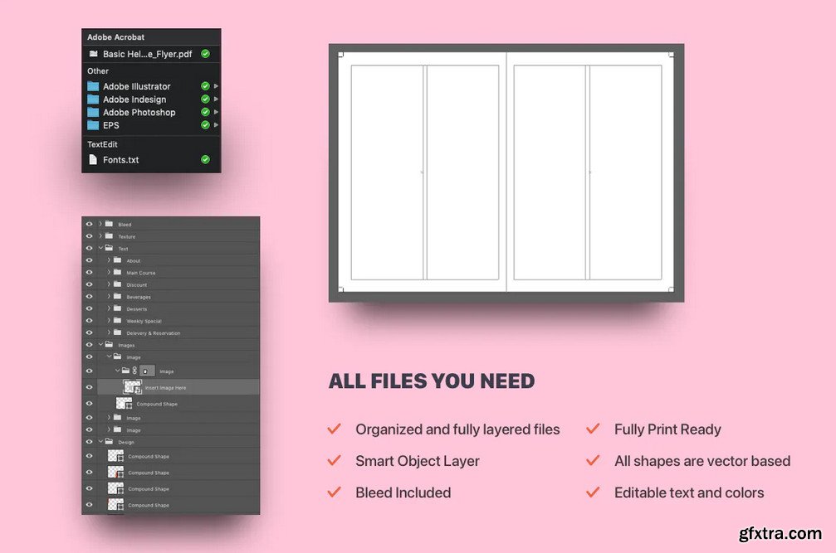
Task: Select the Weekly Special layer group
Action: pyautogui.click(x=144, y=321)
